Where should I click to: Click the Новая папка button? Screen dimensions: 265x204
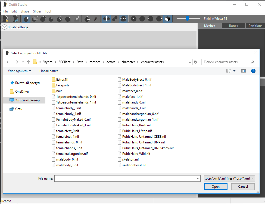coord(49,71)
